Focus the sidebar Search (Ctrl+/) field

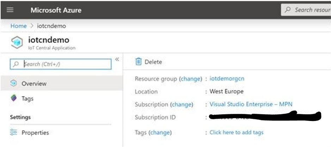click(65, 64)
